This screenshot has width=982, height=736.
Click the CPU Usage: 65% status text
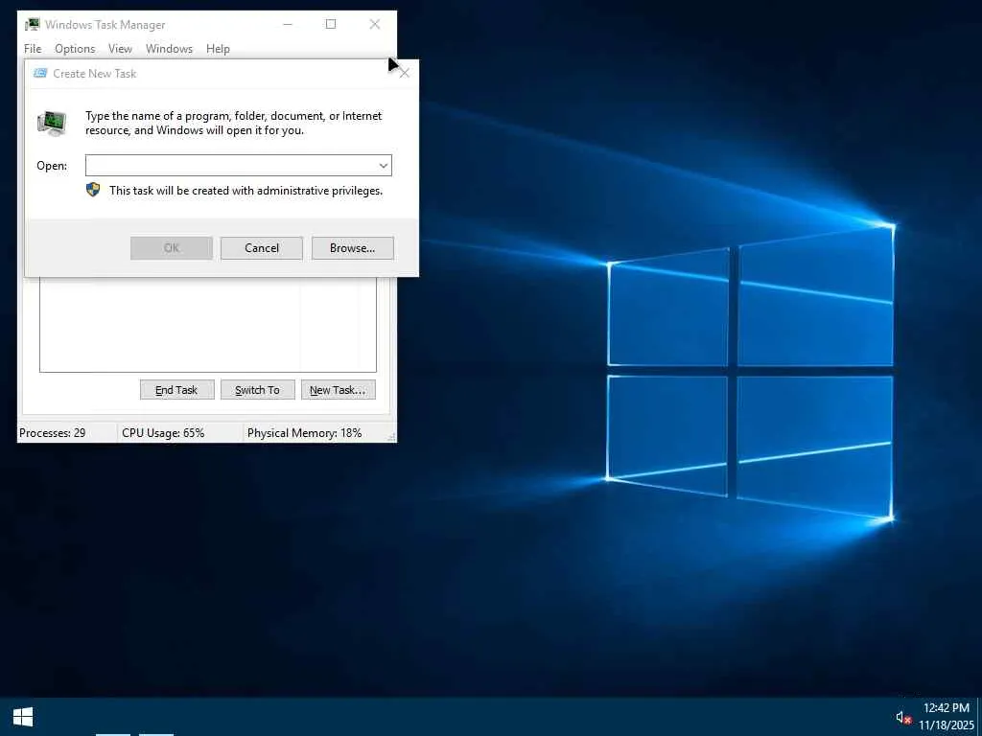pos(163,433)
